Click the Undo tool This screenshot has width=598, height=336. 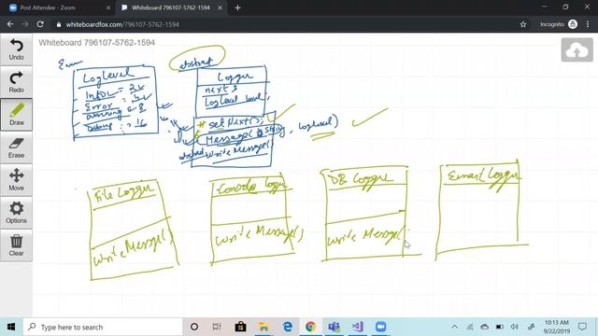[x=16, y=49]
